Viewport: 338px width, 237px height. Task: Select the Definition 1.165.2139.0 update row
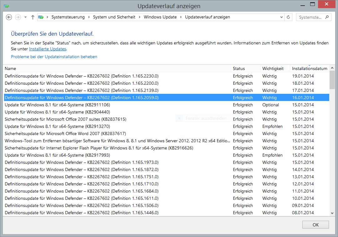tap(166, 91)
